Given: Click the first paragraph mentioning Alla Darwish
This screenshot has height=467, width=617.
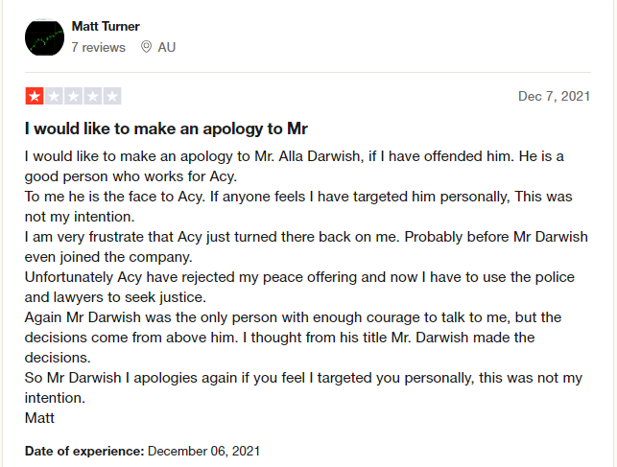Looking at the screenshot, I should click(295, 166).
